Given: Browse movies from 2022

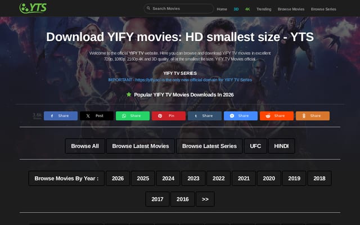Looking at the screenshot, I should point(219,178).
